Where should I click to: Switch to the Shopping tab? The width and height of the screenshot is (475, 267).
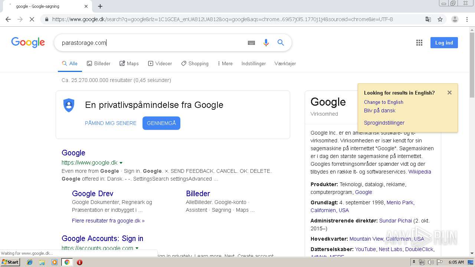195,63
